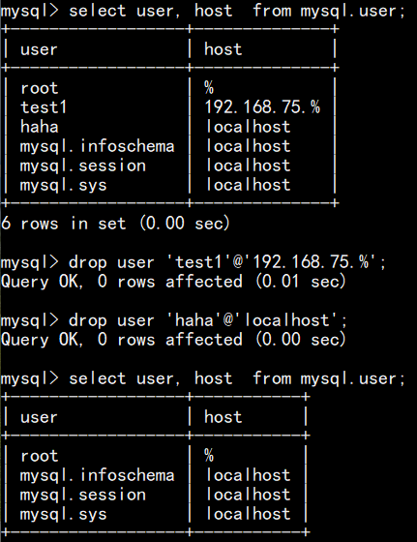417x542 pixels.
Task: Click "localhost" beside mysql.infoschema in first table
Action: (248, 146)
